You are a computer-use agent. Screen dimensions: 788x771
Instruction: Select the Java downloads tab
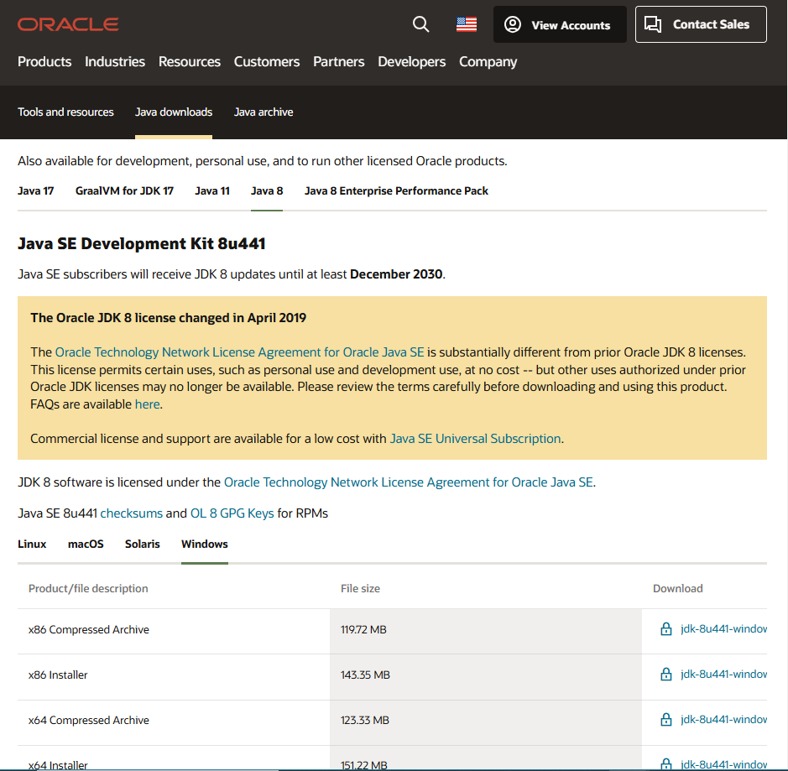click(x=174, y=112)
